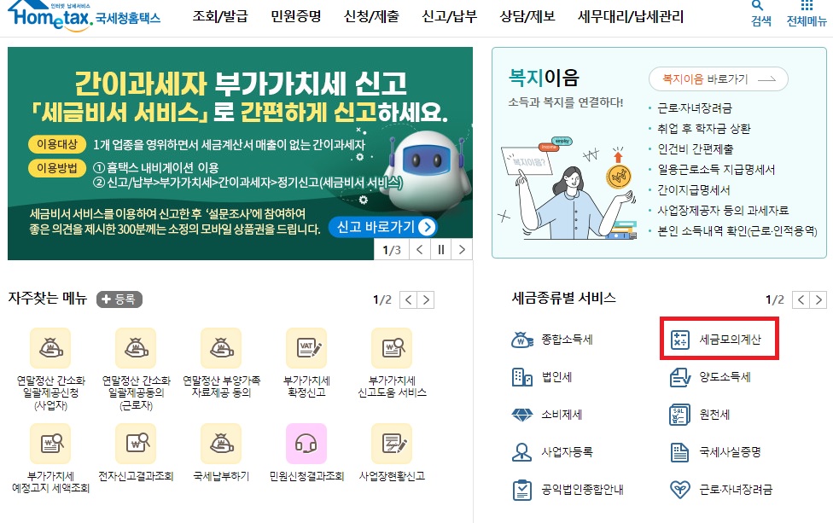
Task: Open the 사업장제공자 등의 과세자료 link
Action: (x=723, y=210)
